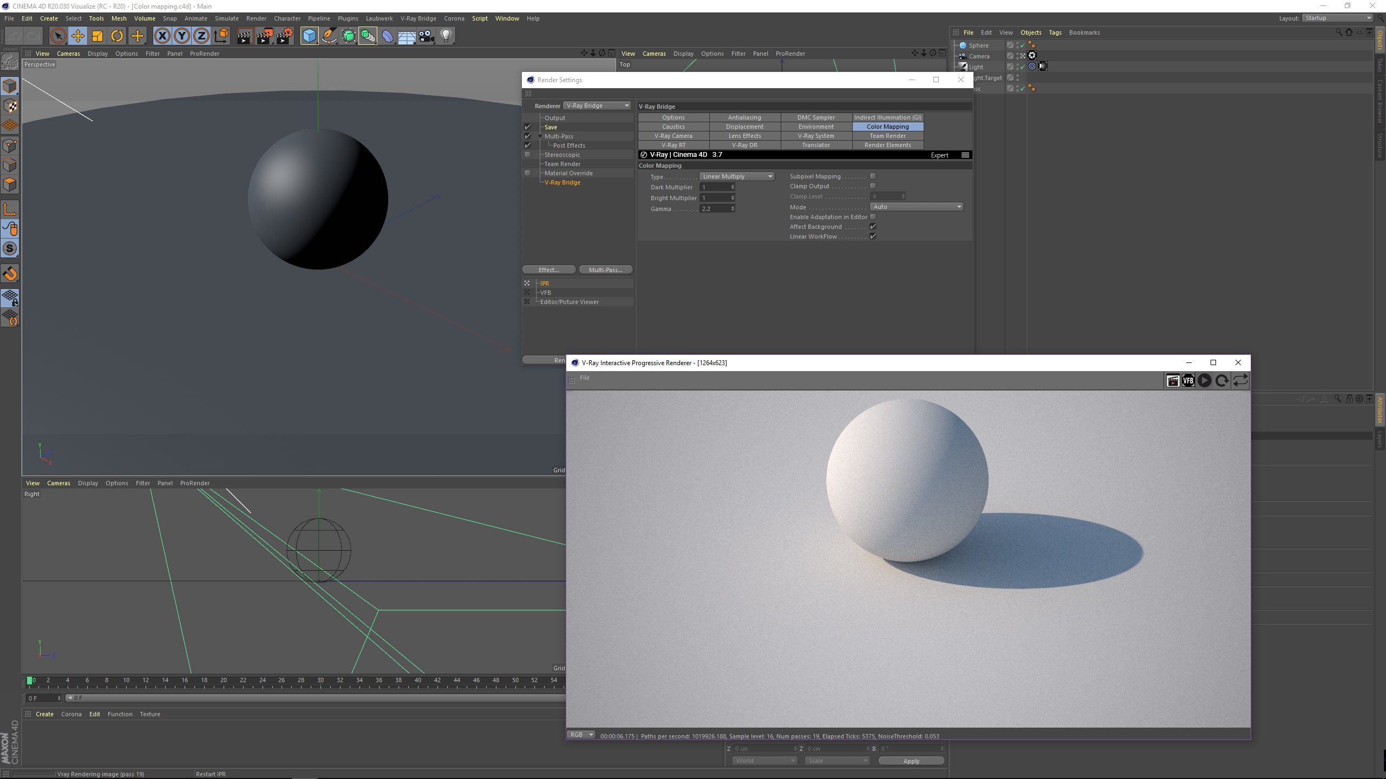Click the Multi-Pass... button
The width and height of the screenshot is (1386, 779).
(x=605, y=270)
